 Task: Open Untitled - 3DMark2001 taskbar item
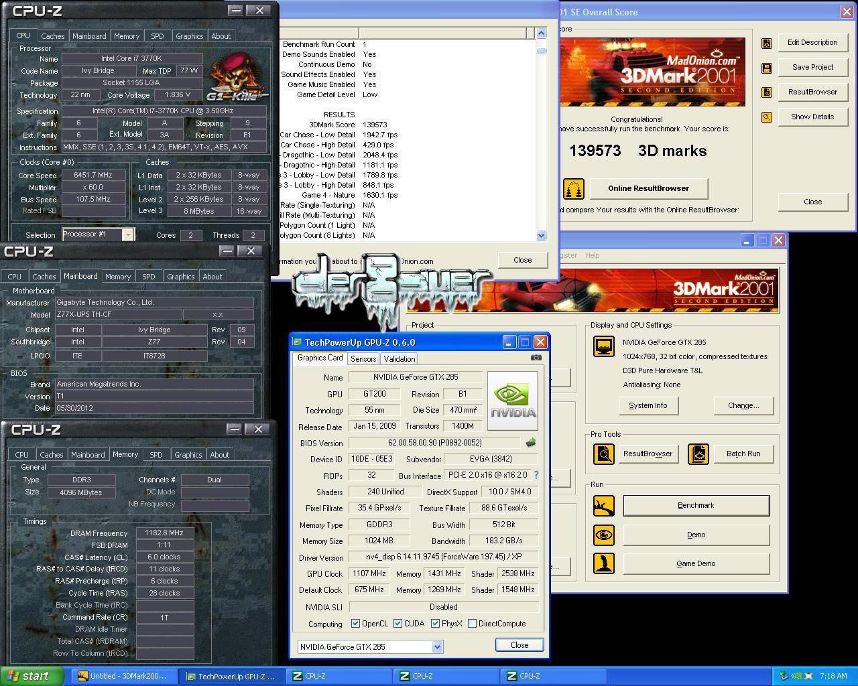coord(123,676)
